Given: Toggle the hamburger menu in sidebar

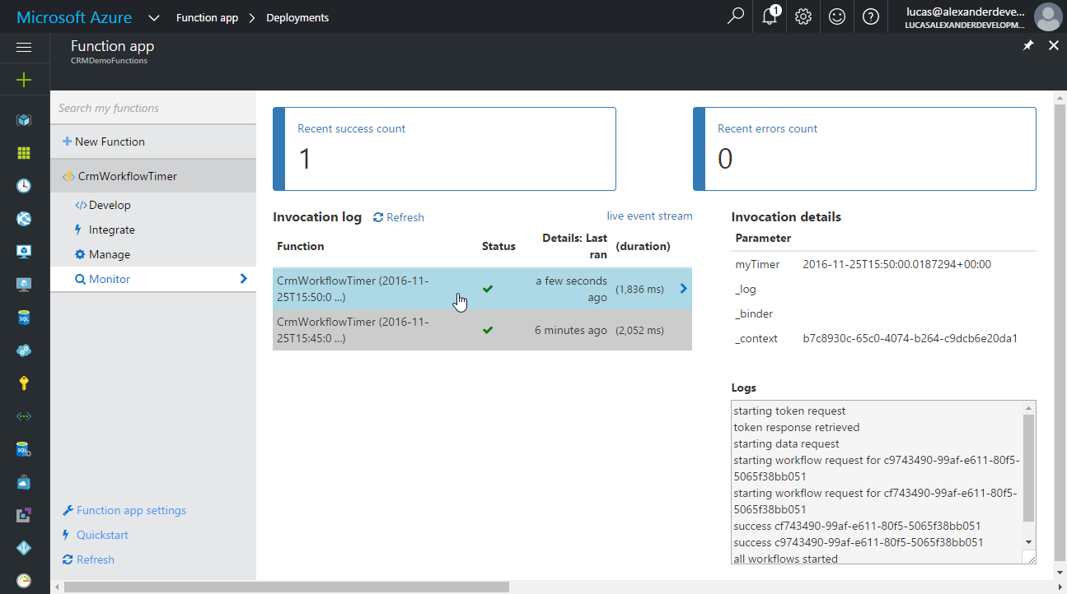Looking at the screenshot, I should tap(24, 48).
